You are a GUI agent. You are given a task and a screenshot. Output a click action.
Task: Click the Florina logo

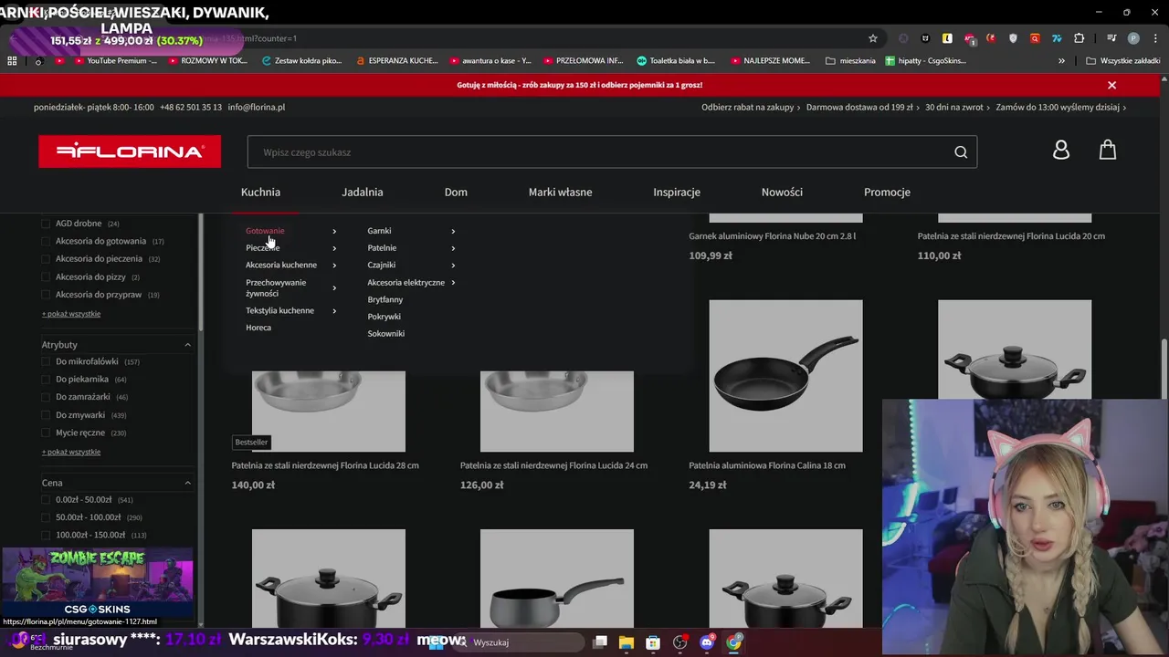point(130,151)
